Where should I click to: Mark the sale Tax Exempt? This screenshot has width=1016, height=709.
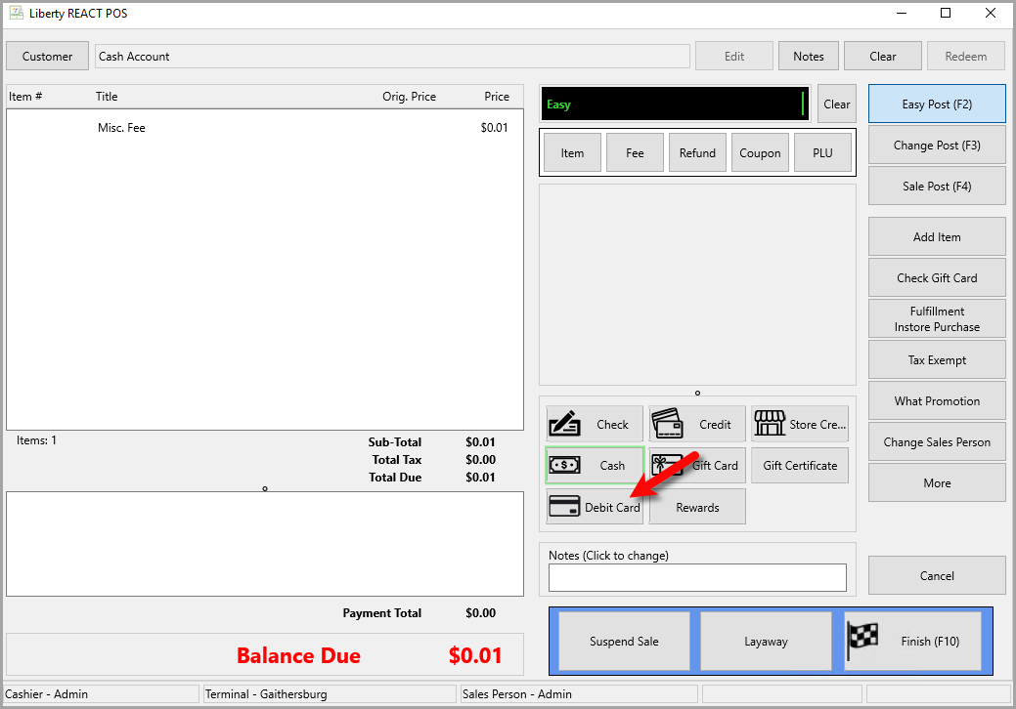pos(937,359)
